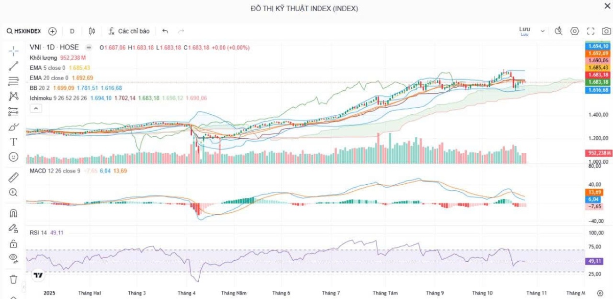Collapse the indicator legend with the arrow button

(x=35, y=108)
